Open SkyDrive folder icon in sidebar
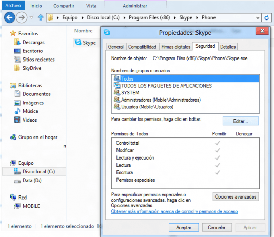Image resolution: width=274 pixels, height=237 pixels. pyautogui.click(x=17, y=68)
